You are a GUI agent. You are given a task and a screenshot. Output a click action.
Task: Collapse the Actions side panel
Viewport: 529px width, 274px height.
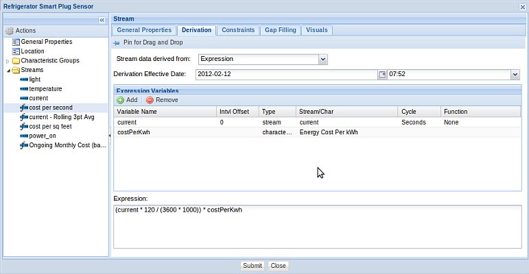(x=102, y=21)
